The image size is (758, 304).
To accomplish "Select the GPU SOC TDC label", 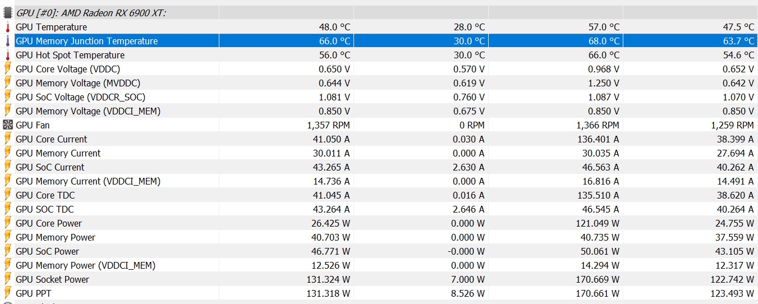I will point(44,209).
